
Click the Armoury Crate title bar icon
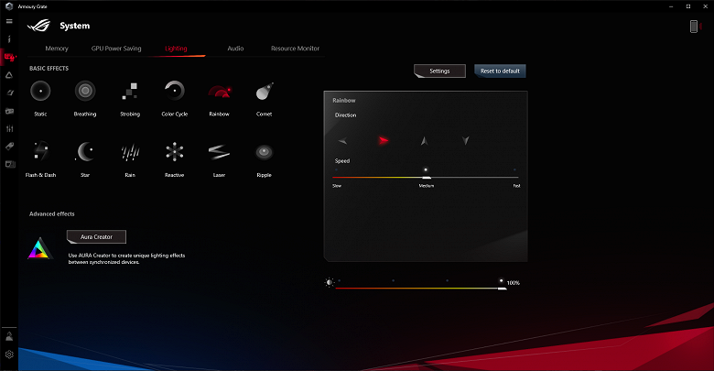[x=8, y=6]
